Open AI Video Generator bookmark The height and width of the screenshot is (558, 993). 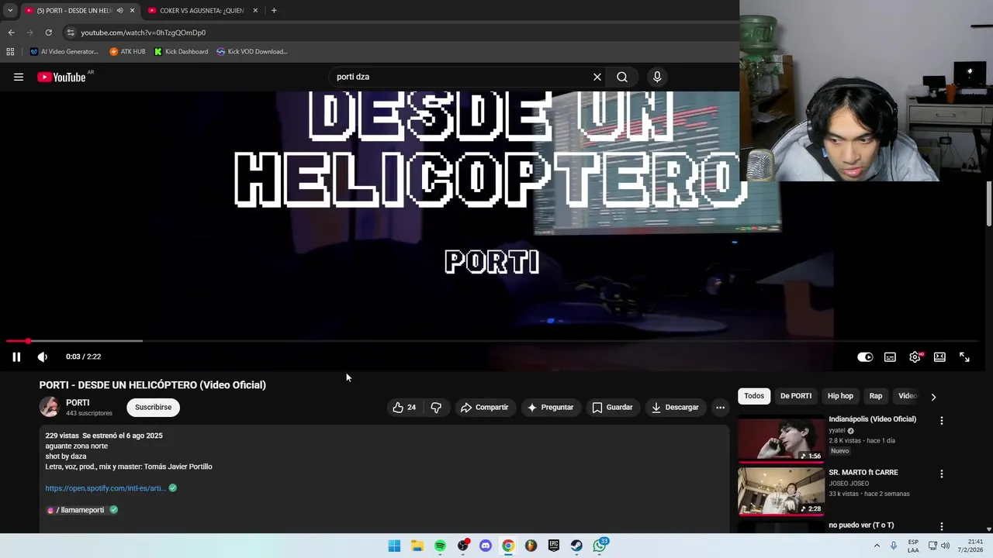[x=64, y=52]
